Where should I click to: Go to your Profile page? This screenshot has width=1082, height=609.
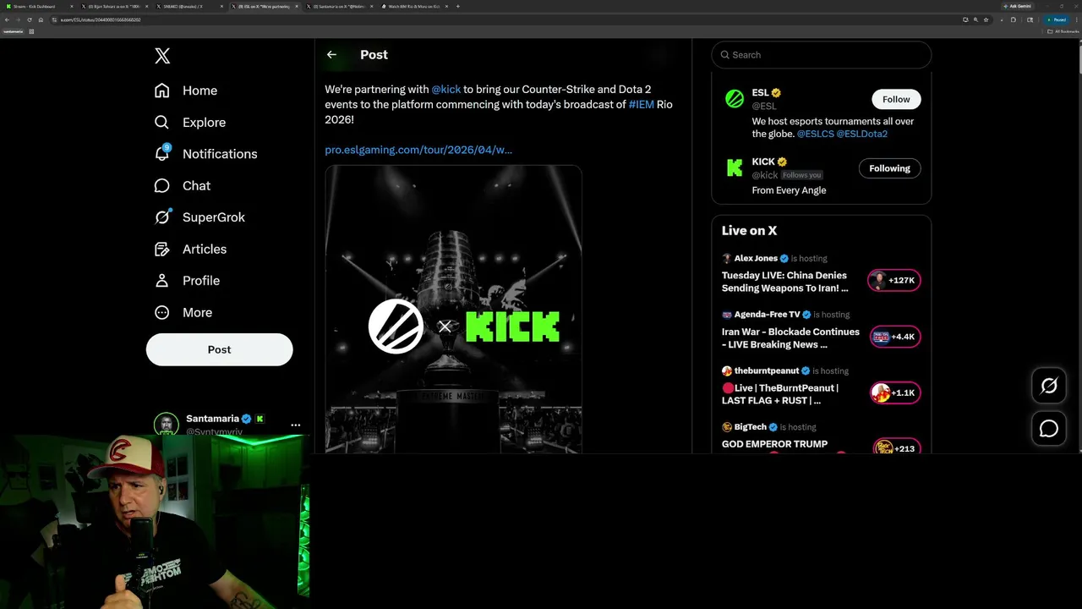(x=187, y=281)
